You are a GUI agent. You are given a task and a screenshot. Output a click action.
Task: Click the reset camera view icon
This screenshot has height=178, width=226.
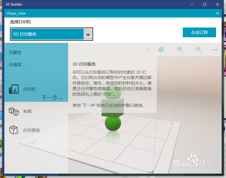161,50
